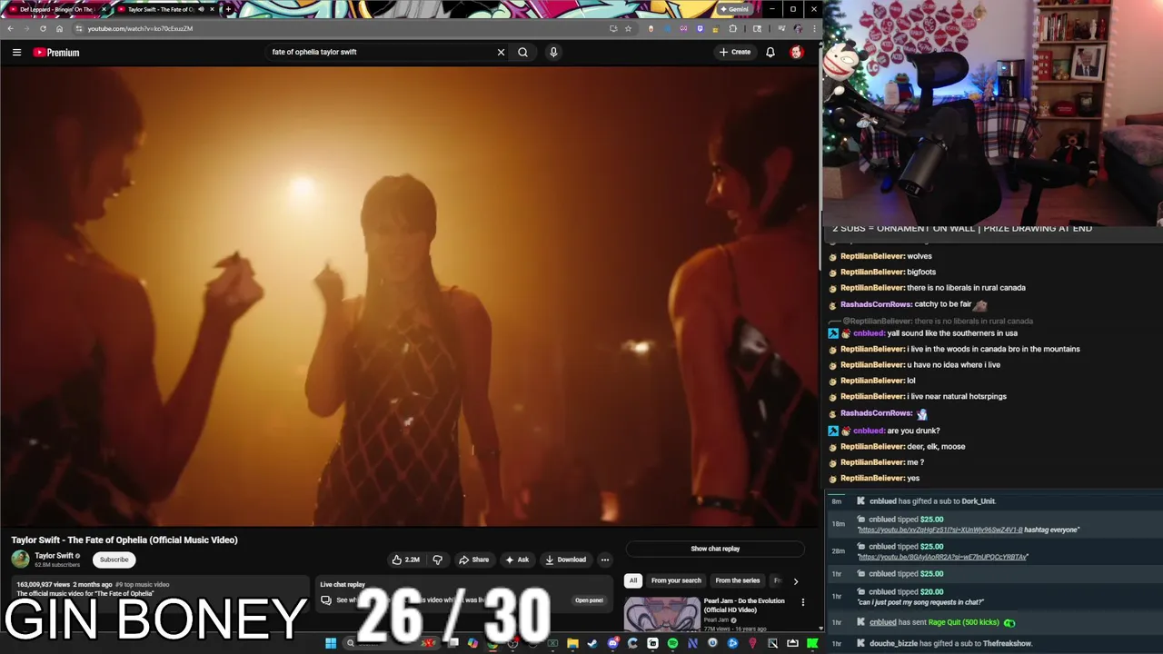Open File Explorer from the taskbar

click(x=572, y=643)
